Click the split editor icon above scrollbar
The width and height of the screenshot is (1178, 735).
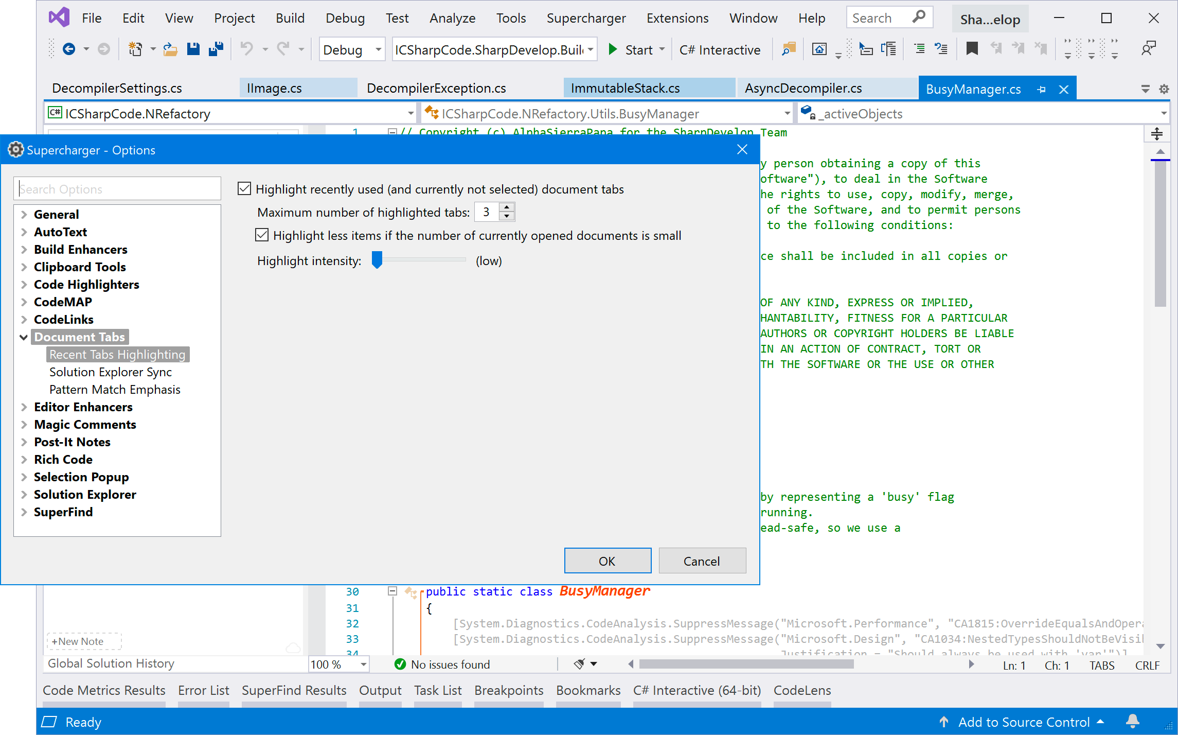1157,134
